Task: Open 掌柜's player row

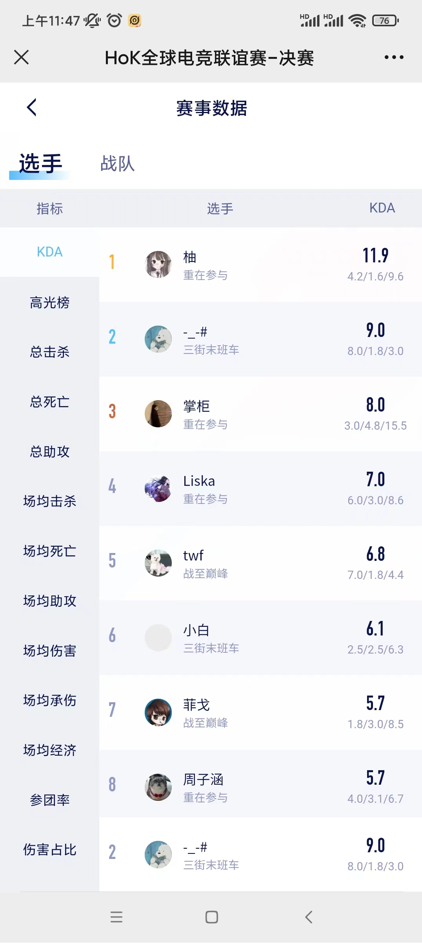Action: (x=259, y=414)
